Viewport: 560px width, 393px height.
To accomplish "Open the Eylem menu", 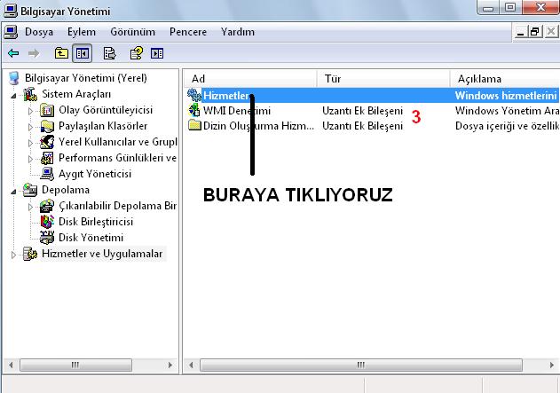I will tap(82, 32).
